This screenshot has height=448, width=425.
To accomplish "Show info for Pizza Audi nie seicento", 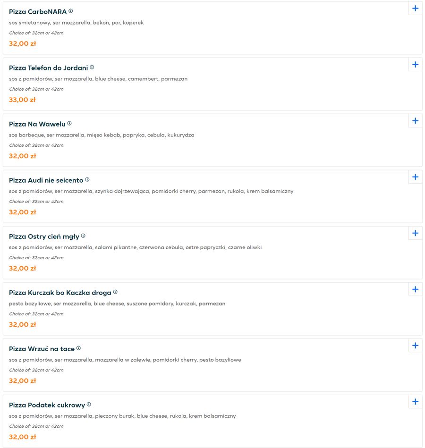I will tap(87, 180).
